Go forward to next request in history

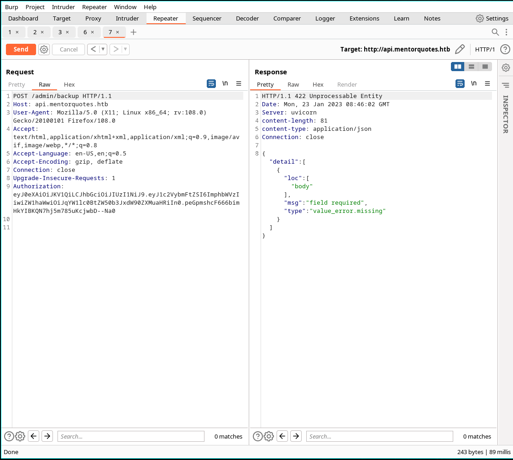pos(115,49)
